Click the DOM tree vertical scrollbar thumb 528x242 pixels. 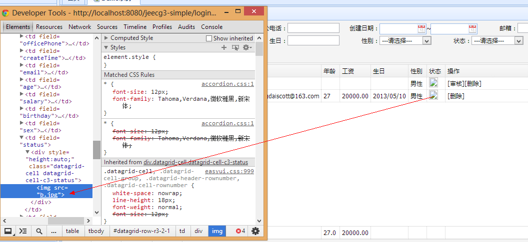[x=96, y=150]
